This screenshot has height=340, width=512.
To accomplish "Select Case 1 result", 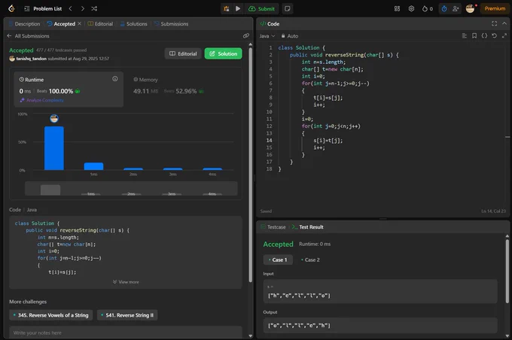I will point(278,260).
